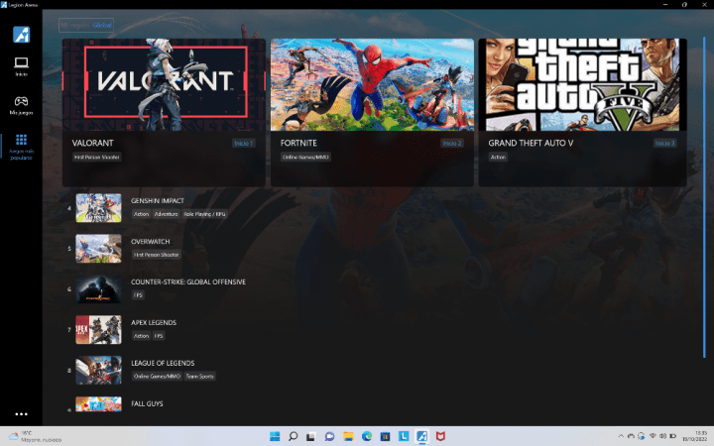Select Adventure tag under Genshin Impact

click(166, 214)
